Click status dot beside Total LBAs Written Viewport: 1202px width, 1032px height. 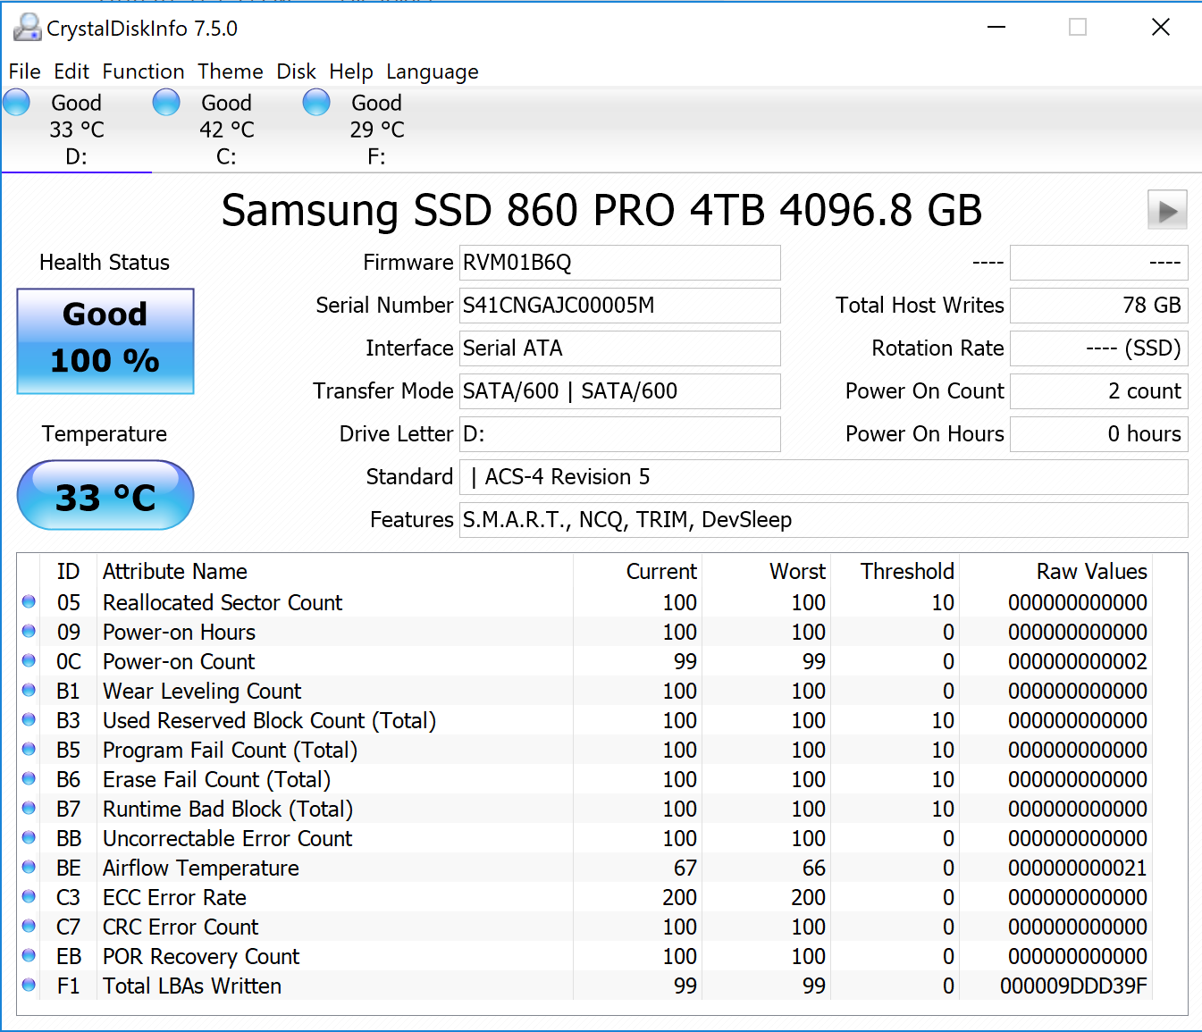(29, 986)
